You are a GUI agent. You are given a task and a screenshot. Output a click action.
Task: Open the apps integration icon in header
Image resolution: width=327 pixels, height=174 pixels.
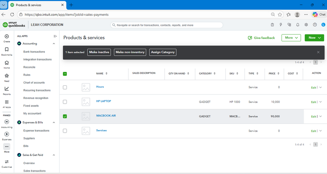pyautogui.click(x=289, y=25)
